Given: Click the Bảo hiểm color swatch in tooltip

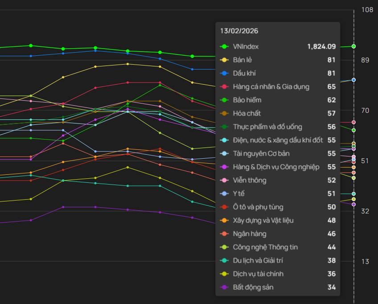Looking at the screenshot, I should click(x=225, y=100).
